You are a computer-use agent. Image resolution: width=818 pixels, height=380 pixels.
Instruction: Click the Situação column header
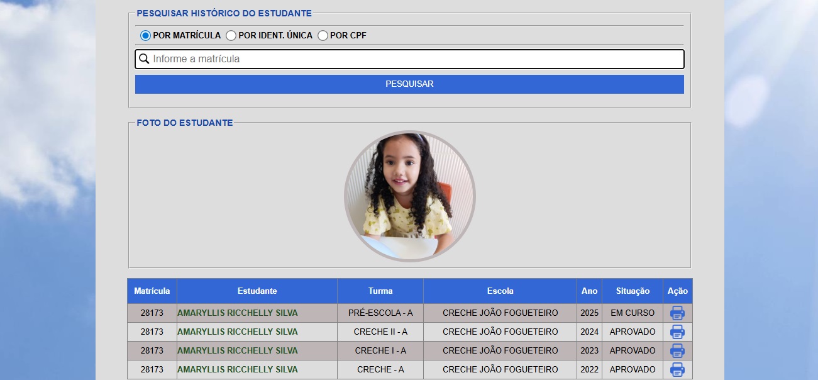(x=633, y=291)
